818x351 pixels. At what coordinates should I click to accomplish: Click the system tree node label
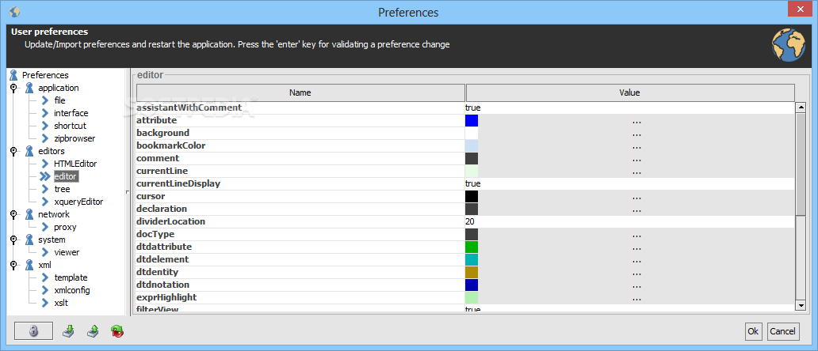pyautogui.click(x=52, y=240)
